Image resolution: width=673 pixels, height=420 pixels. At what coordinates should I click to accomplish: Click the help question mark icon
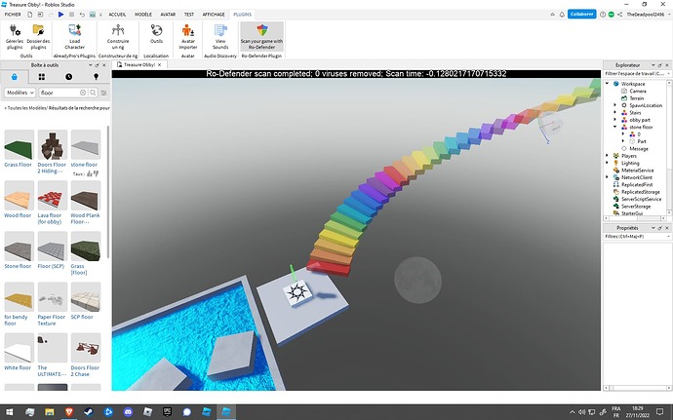point(603,15)
